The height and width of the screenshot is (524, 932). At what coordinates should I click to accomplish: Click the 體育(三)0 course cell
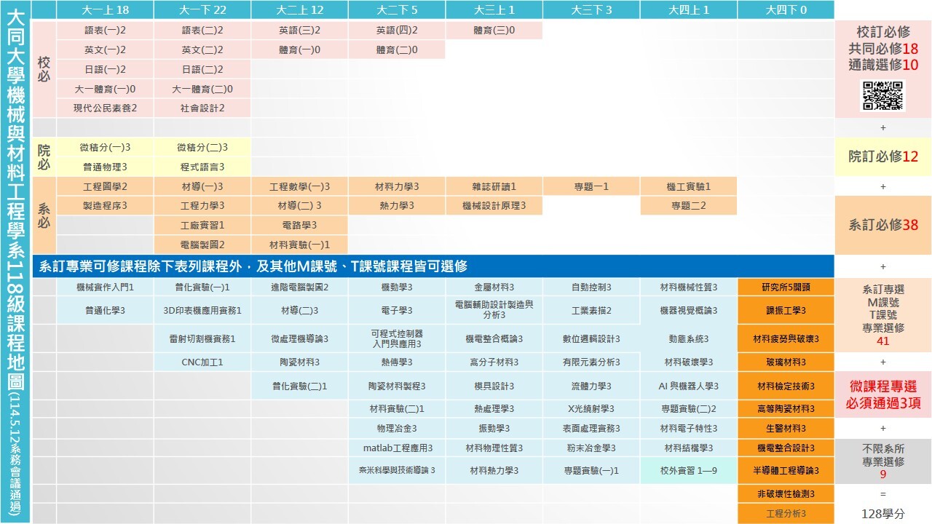pyautogui.click(x=494, y=31)
